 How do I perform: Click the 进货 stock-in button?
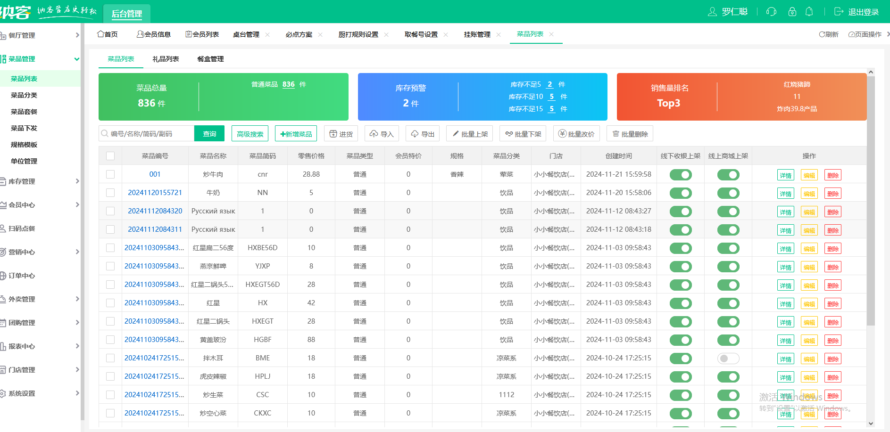pyautogui.click(x=341, y=134)
